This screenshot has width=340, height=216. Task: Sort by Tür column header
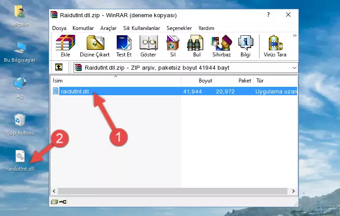275,81
